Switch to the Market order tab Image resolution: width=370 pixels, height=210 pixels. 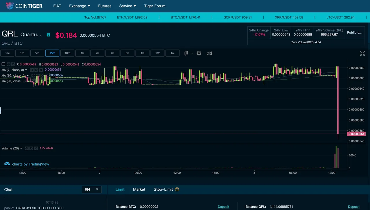coord(139,190)
